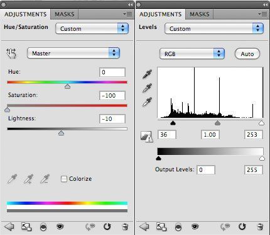Select the on-image adjustment hand tool
This screenshot has width=270, height=235.
click(x=11, y=54)
